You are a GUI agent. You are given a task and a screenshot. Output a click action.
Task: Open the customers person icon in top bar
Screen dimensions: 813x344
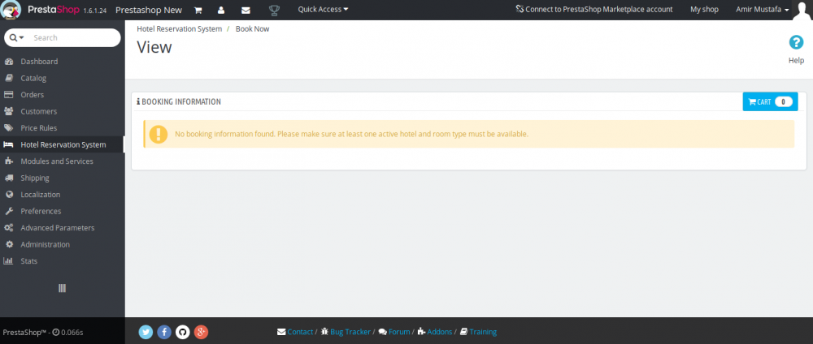pyautogui.click(x=221, y=10)
